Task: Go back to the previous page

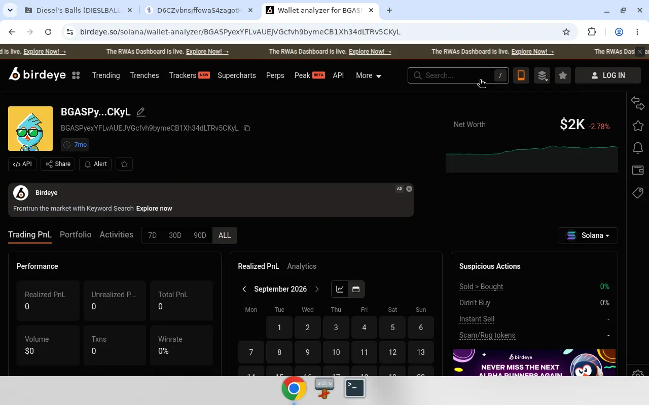Action: (x=12, y=32)
